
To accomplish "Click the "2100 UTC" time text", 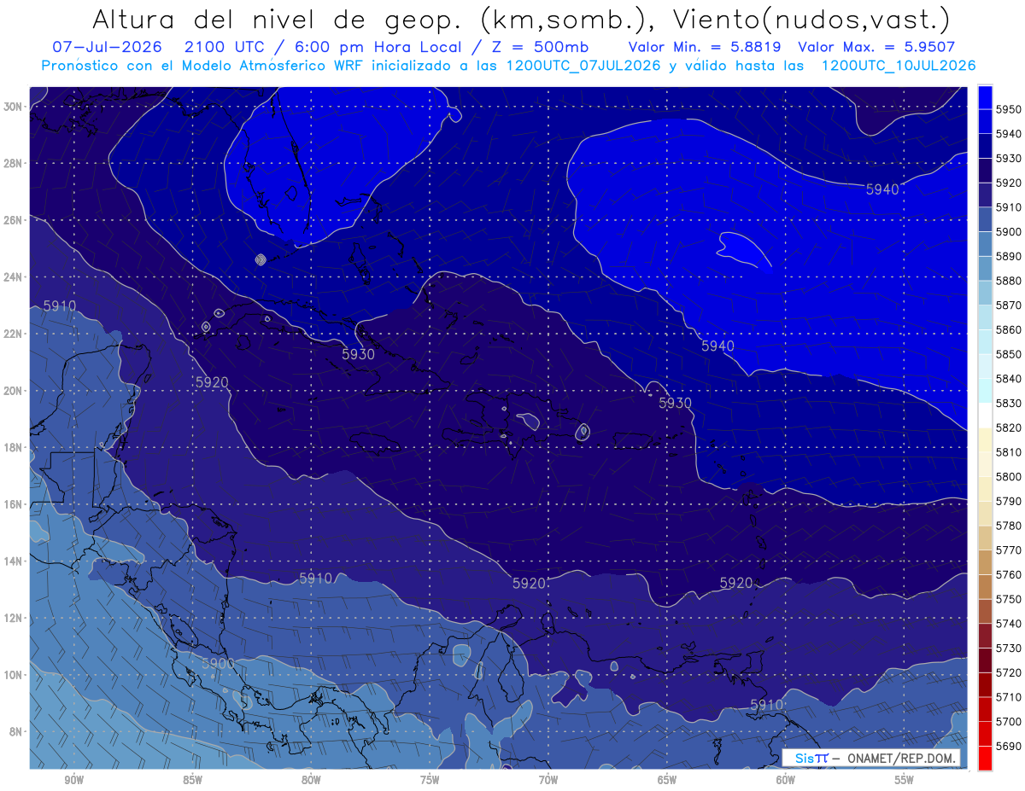I will click(226, 47).
